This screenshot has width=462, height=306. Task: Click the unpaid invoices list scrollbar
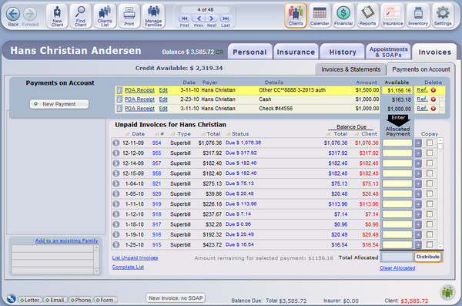(x=440, y=193)
